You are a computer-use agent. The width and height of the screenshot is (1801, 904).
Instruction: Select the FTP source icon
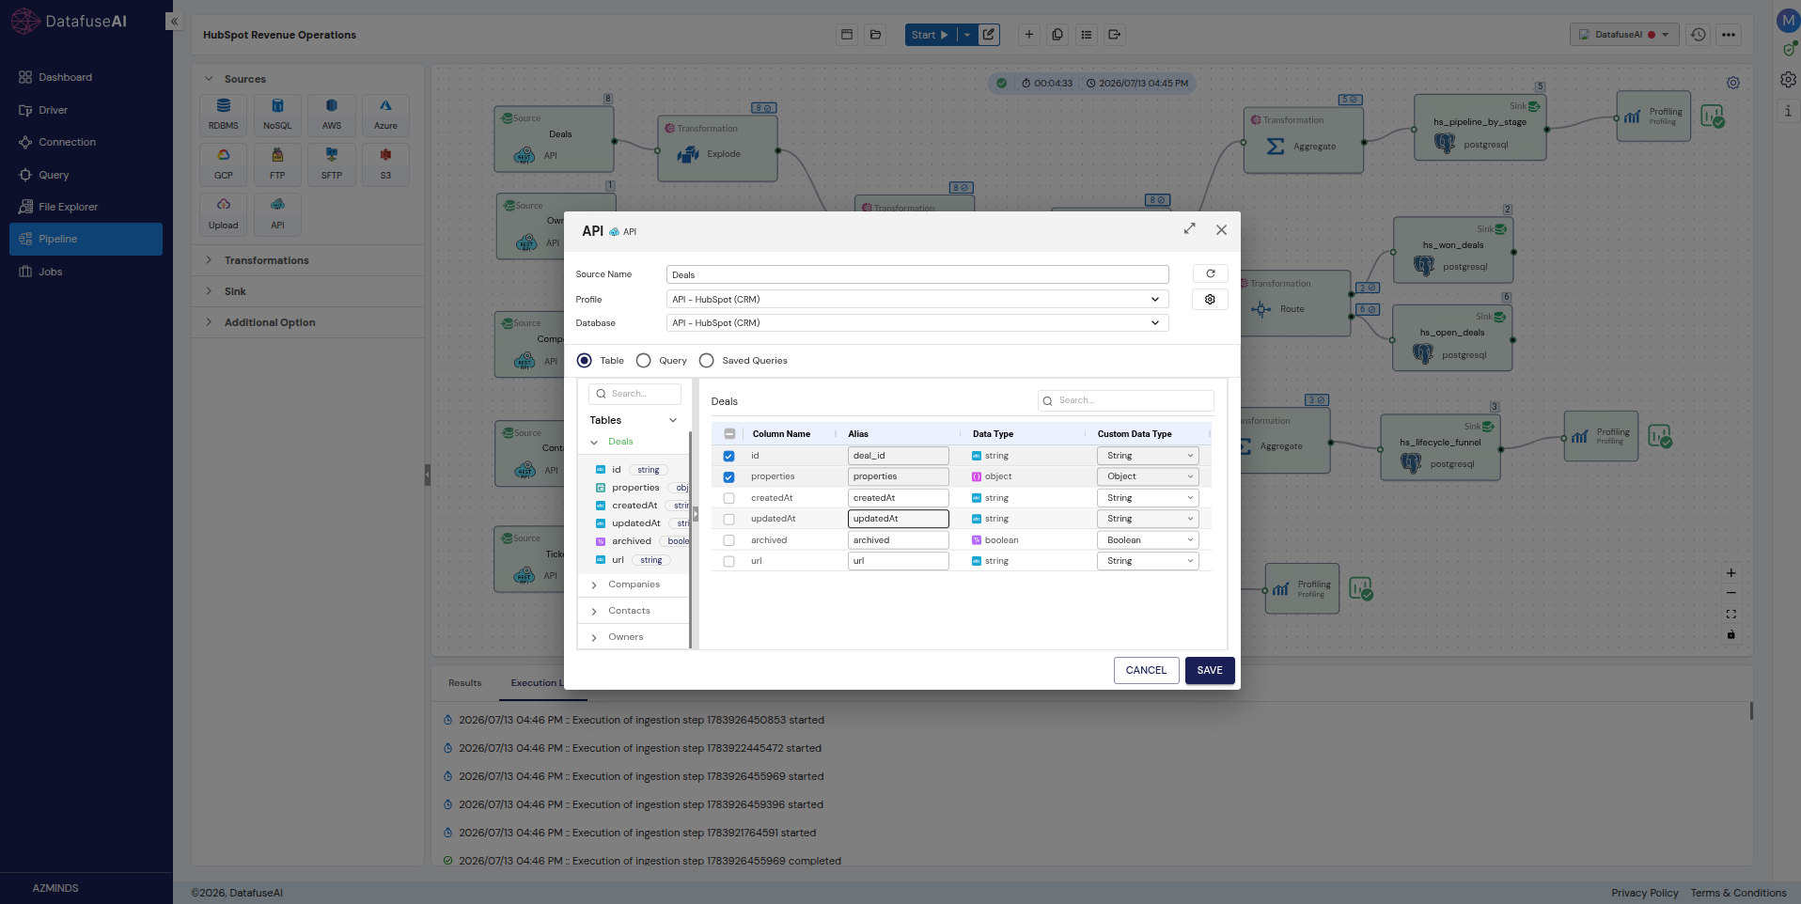point(277,164)
